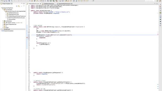The image size is (162, 91).
Task: Expand HttpGetRequestUsingThread.java in the tree
Action: 6,16
